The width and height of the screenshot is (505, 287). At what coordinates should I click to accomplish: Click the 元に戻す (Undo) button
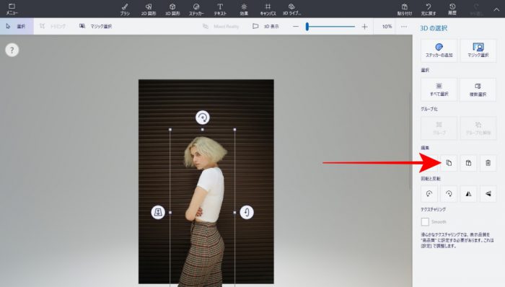[x=429, y=9]
